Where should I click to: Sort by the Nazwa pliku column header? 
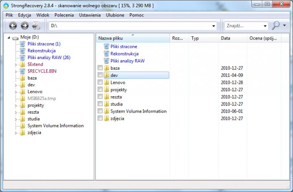point(133,38)
